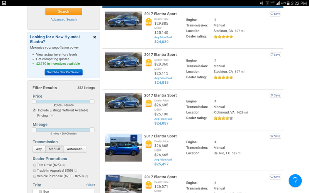Open 2017 Elantra Sport title in Richmond
This screenshot has width=309, height=193.
[160, 95]
